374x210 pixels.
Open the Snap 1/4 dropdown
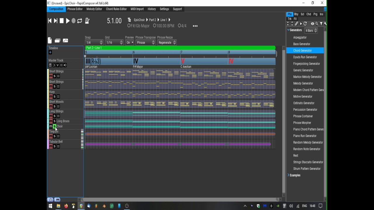coord(94,43)
